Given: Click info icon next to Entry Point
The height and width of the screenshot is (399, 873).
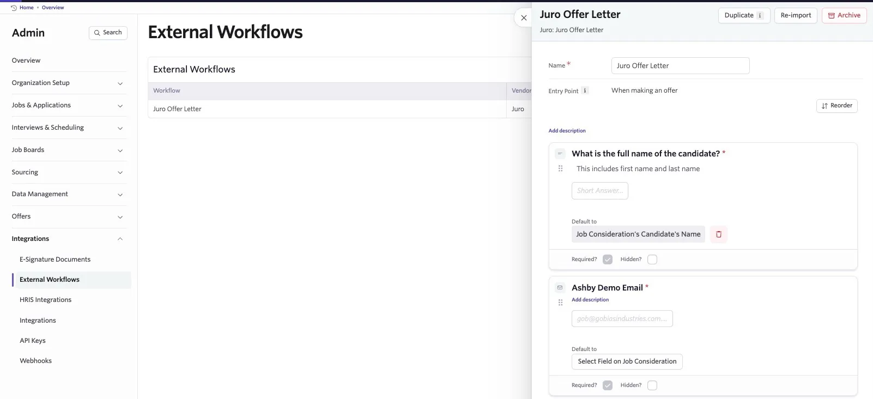Looking at the screenshot, I should tap(585, 90).
